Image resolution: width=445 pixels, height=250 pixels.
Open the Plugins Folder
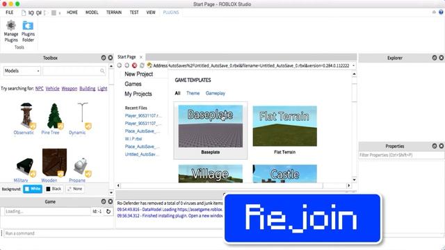tap(28, 31)
